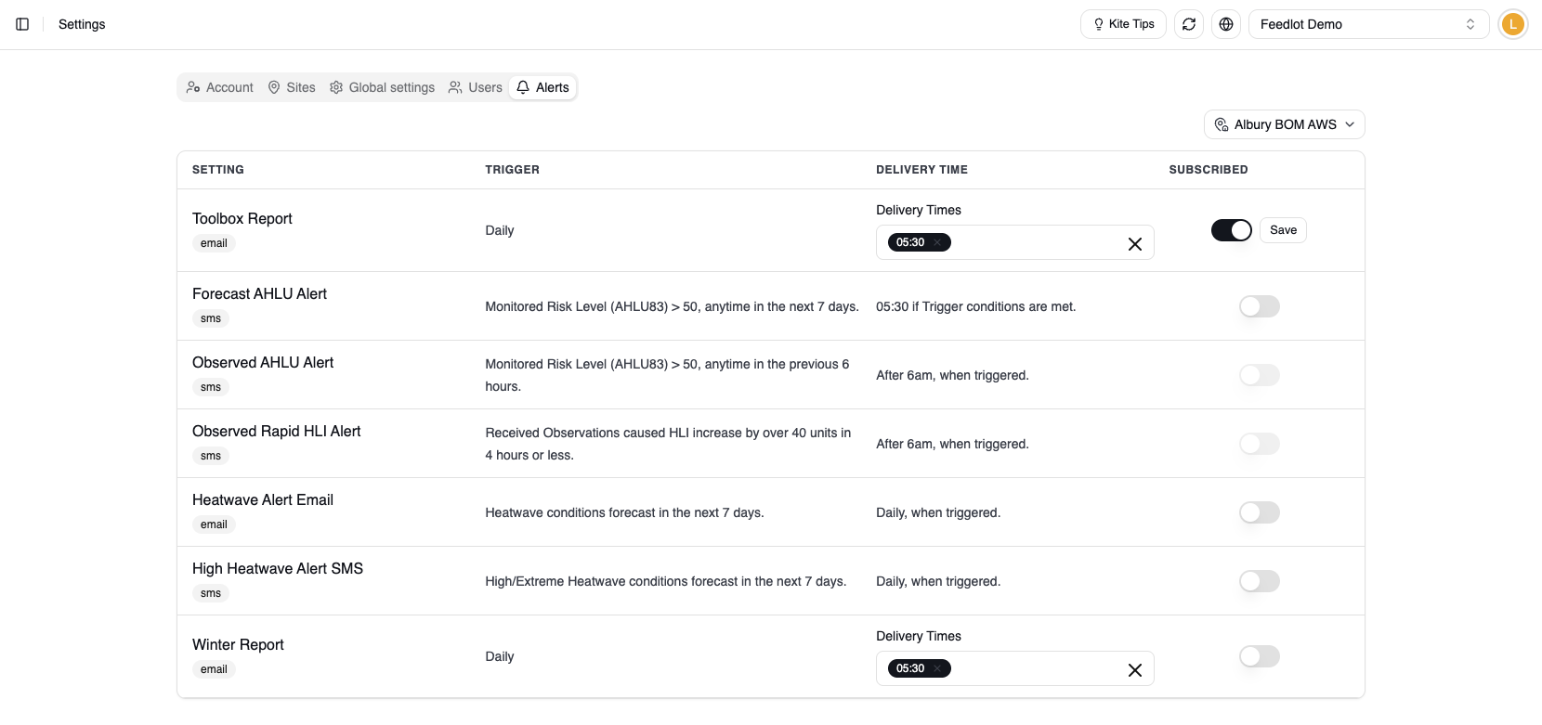Open the Feedlot Demo account selector
Image resolution: width=1542 pixels, height=725 pixels.
click(x=1368, y=24)
